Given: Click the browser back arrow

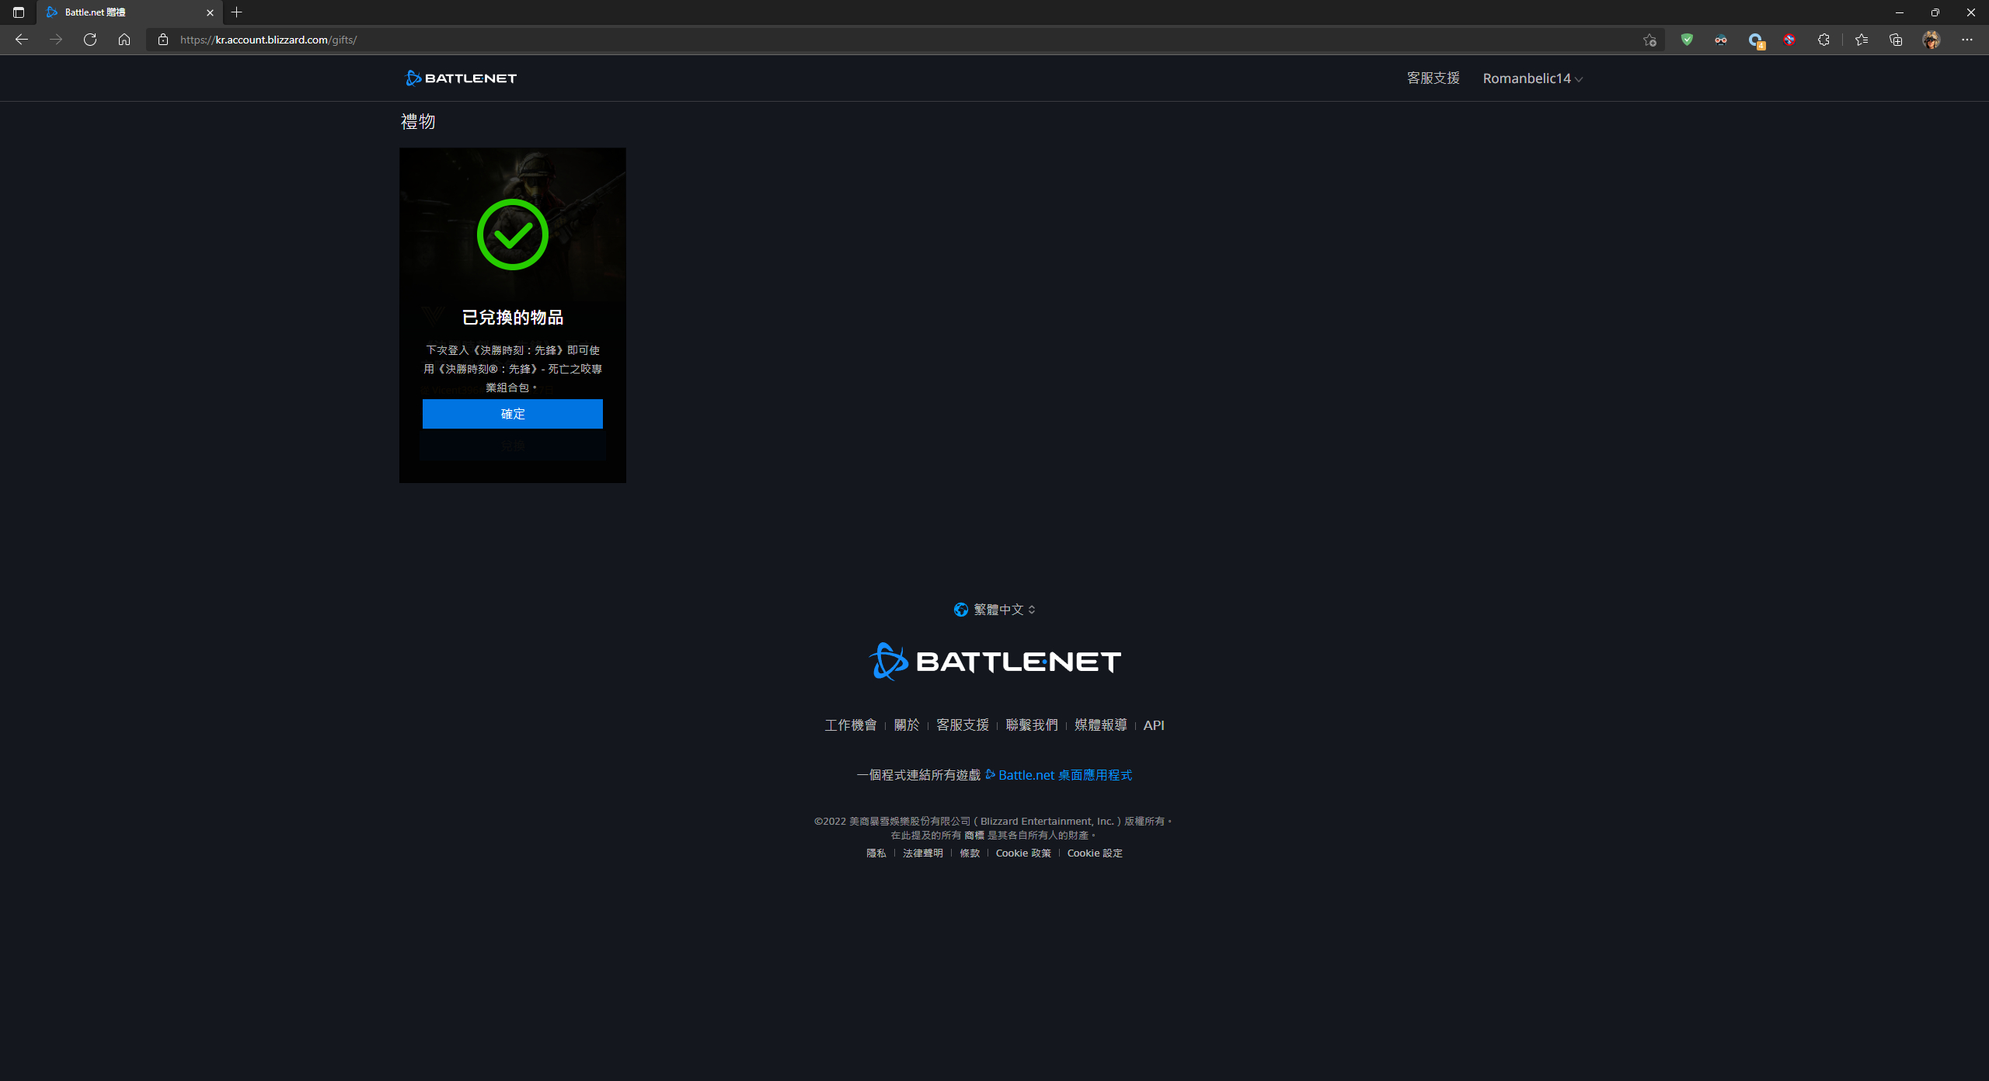Looking at the screenshot, I should [22, 40].
